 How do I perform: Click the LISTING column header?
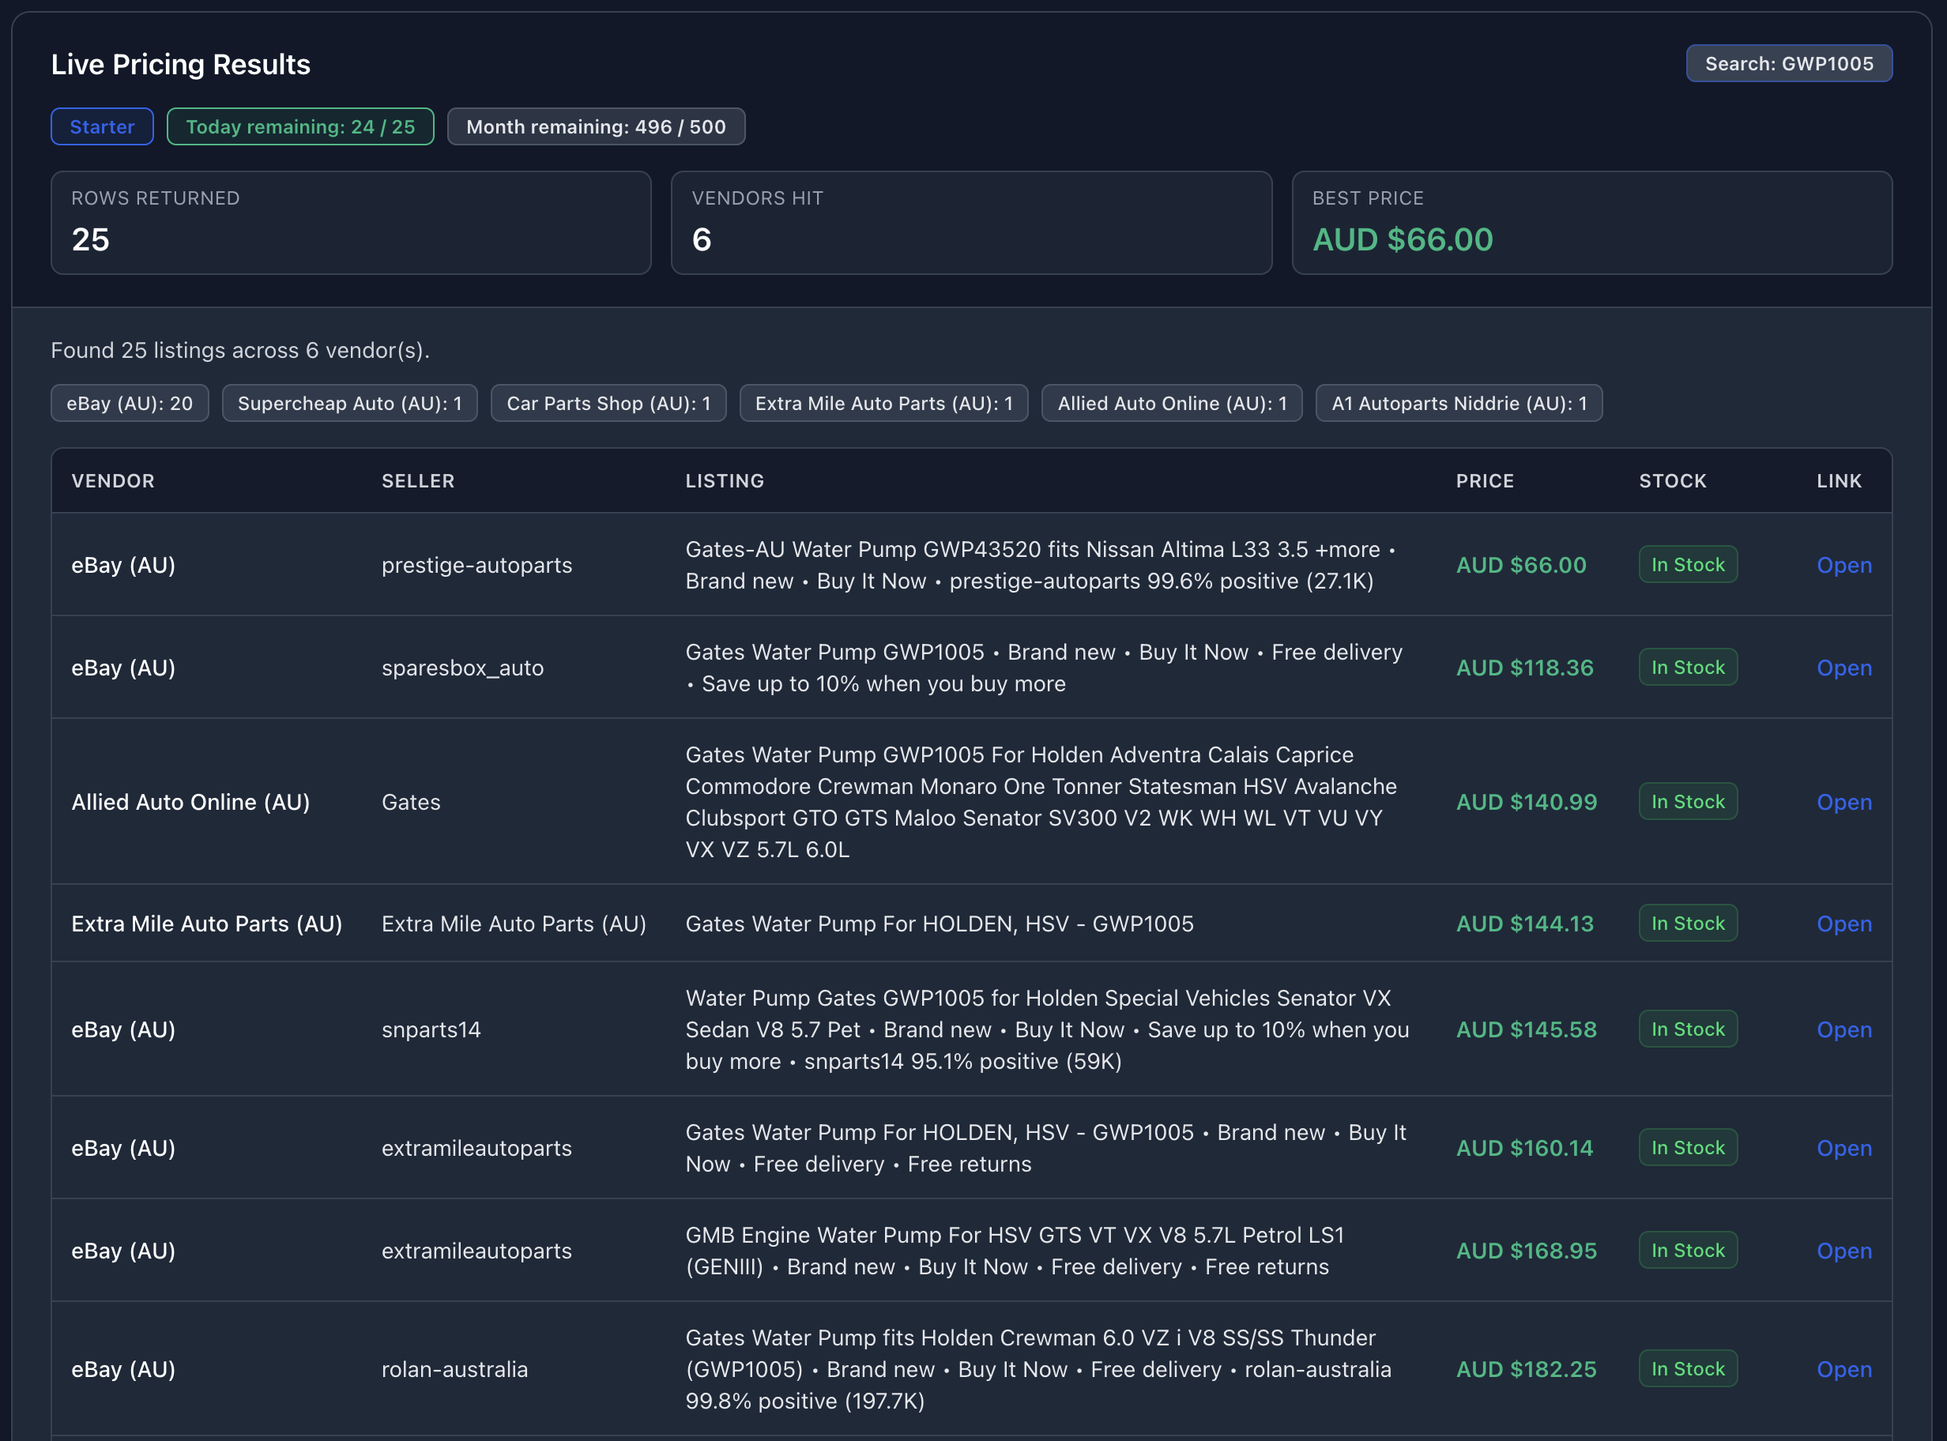725,480
